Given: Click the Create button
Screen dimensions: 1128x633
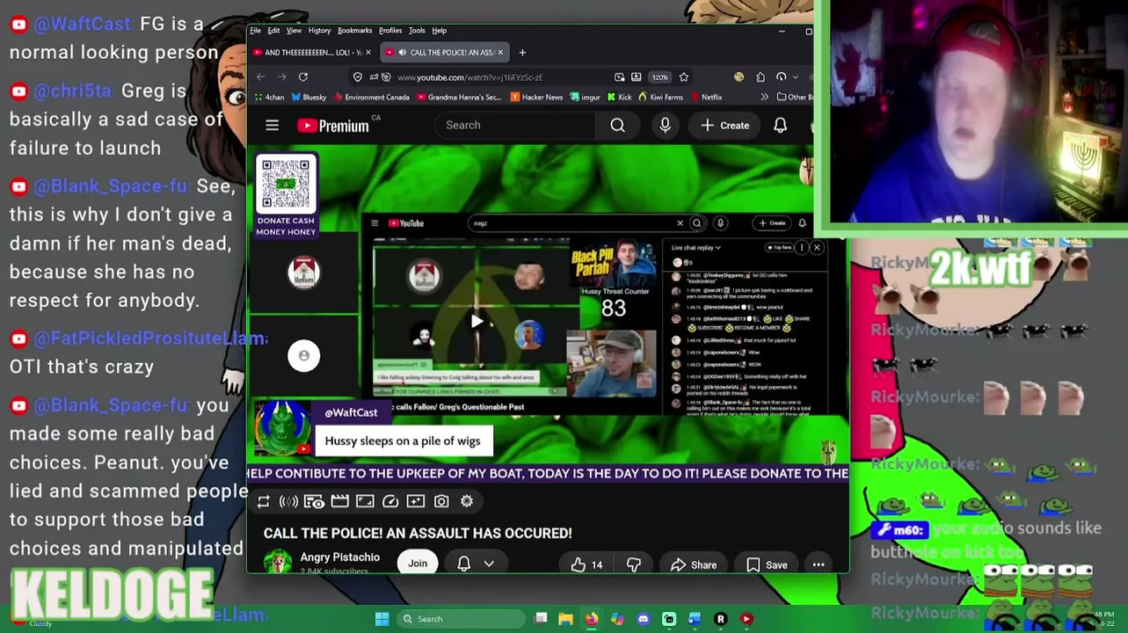Looking at the screenshot, I should click(x=725, y=126).
